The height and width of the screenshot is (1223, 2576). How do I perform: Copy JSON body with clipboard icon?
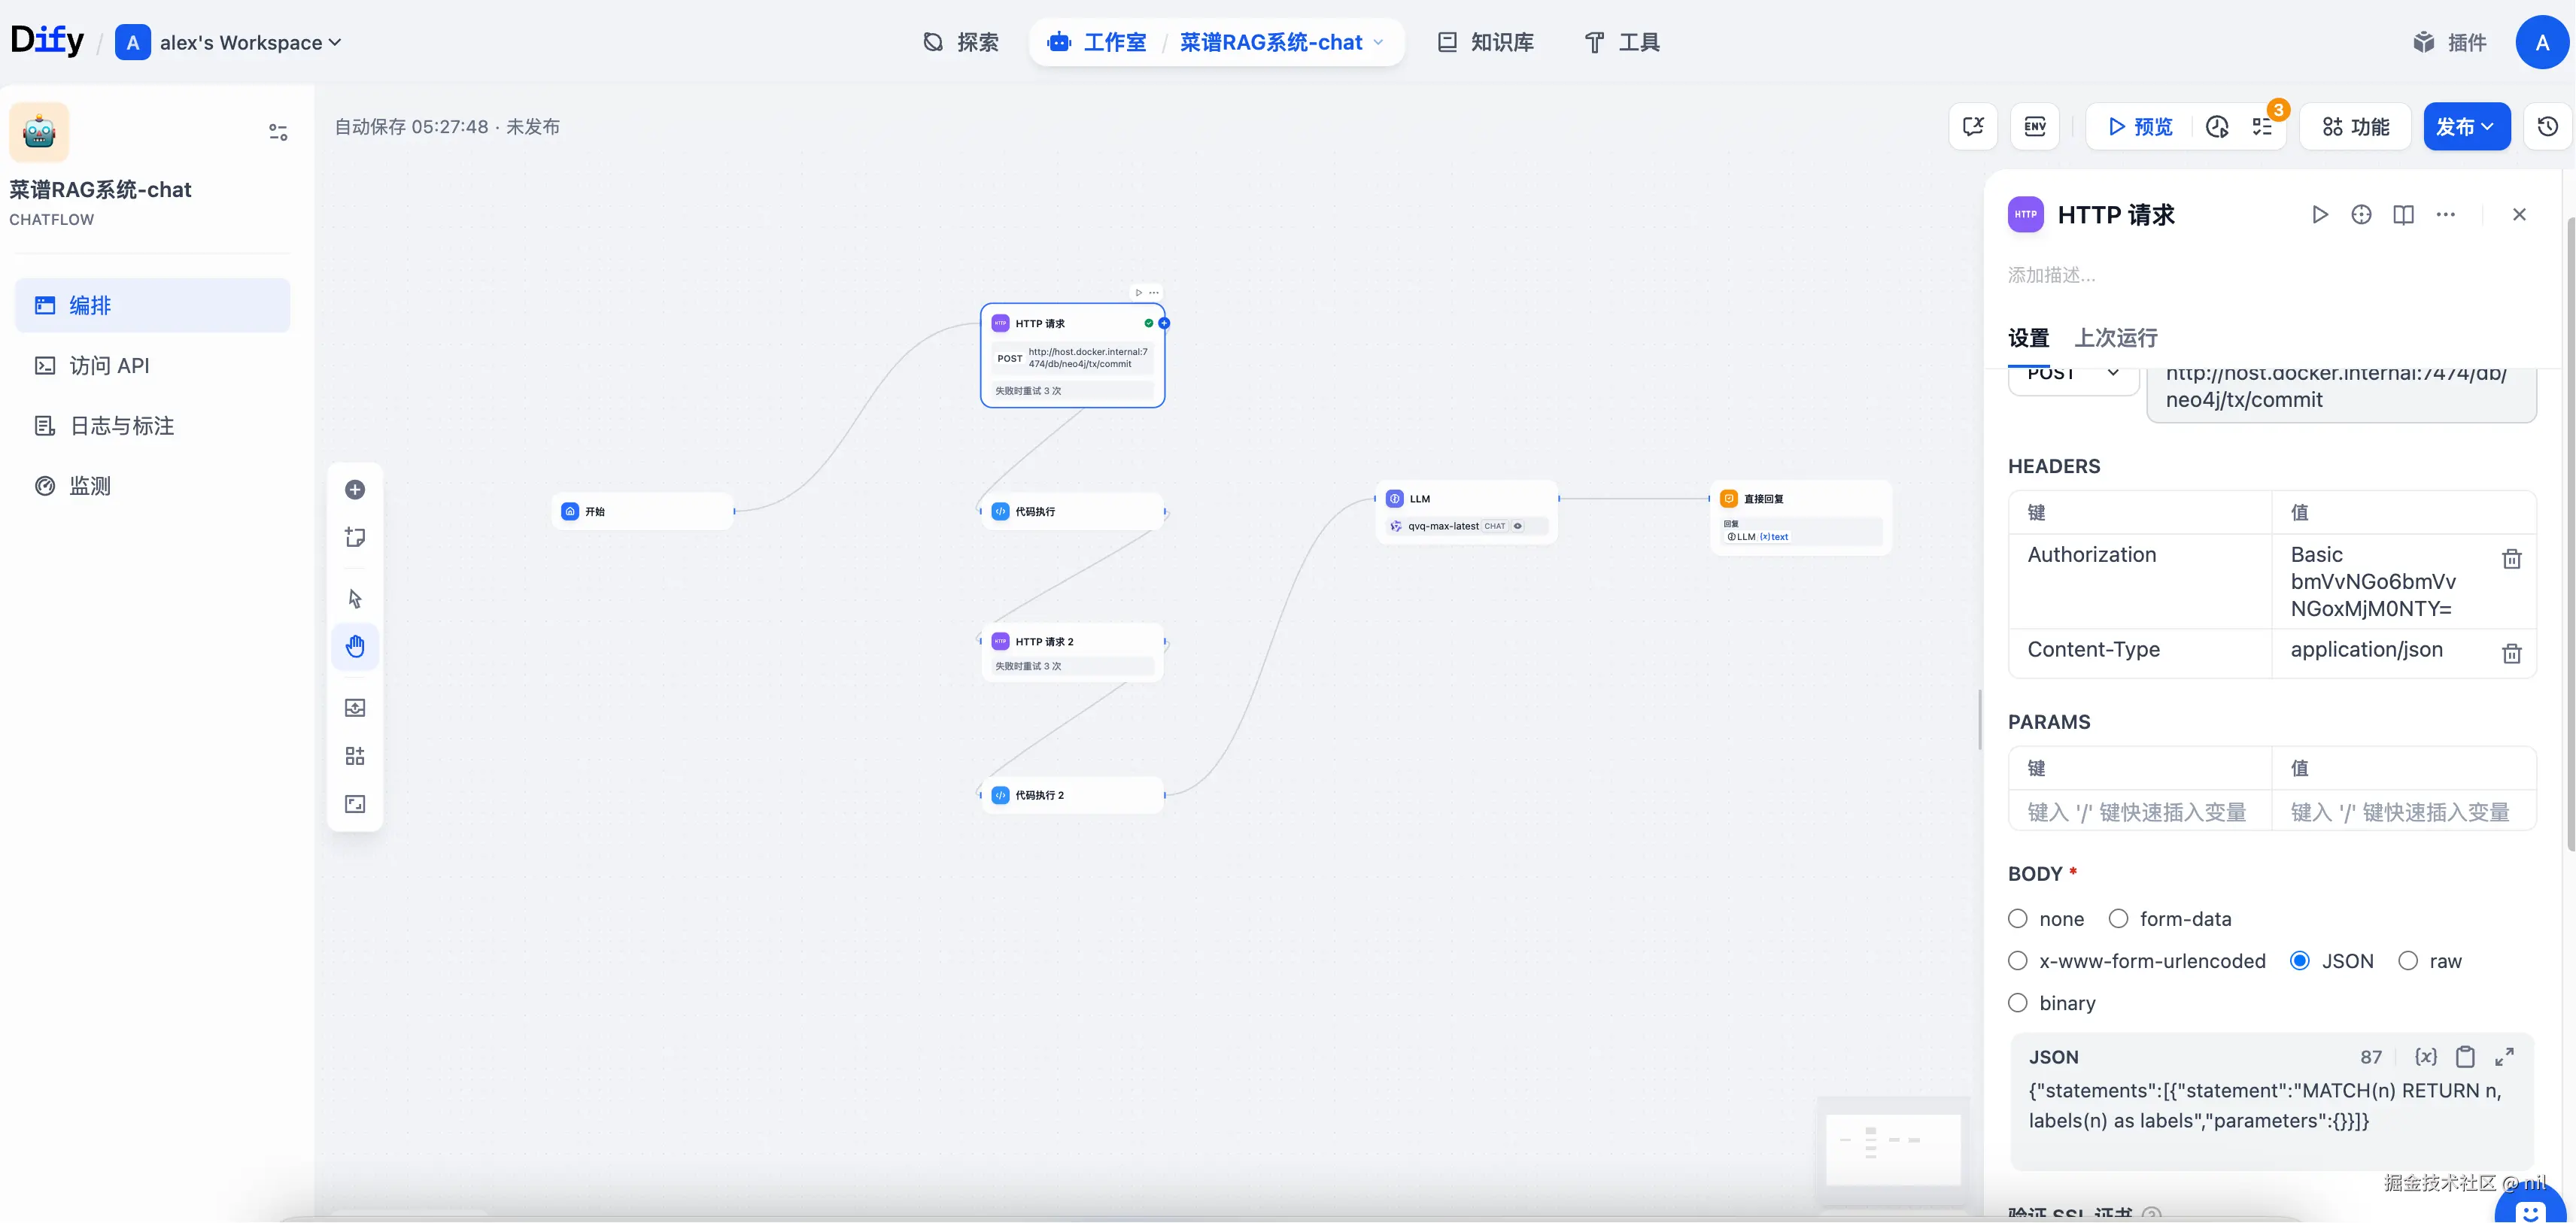[x=2465, y=1057]
